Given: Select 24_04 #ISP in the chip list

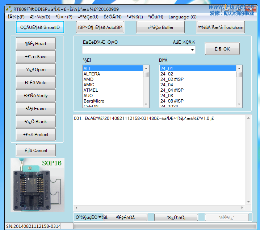Looking at the screenshot, I should 172,90.
